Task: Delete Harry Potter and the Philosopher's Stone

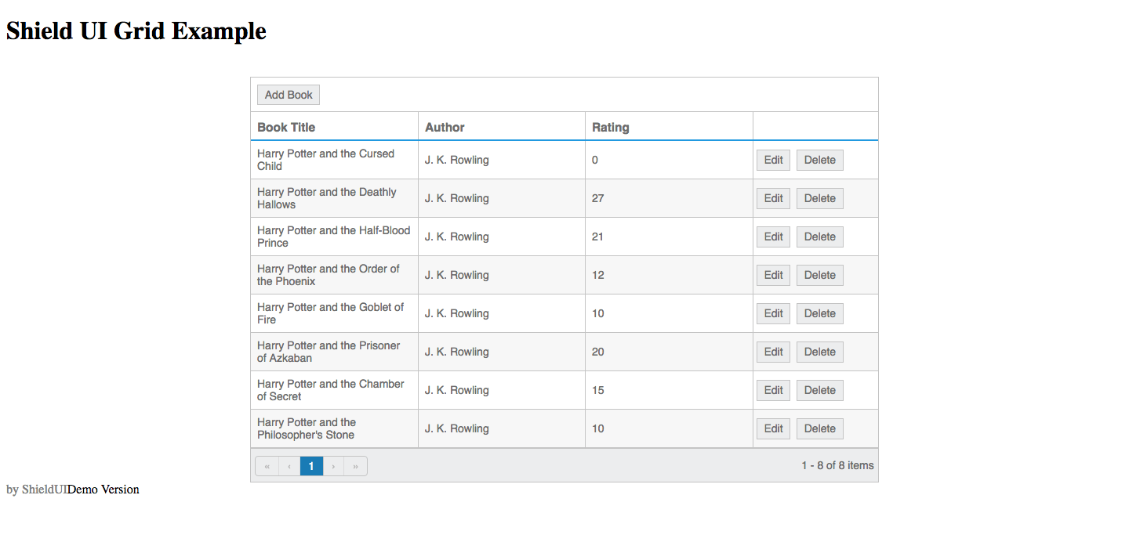Action: click(819, 428)
